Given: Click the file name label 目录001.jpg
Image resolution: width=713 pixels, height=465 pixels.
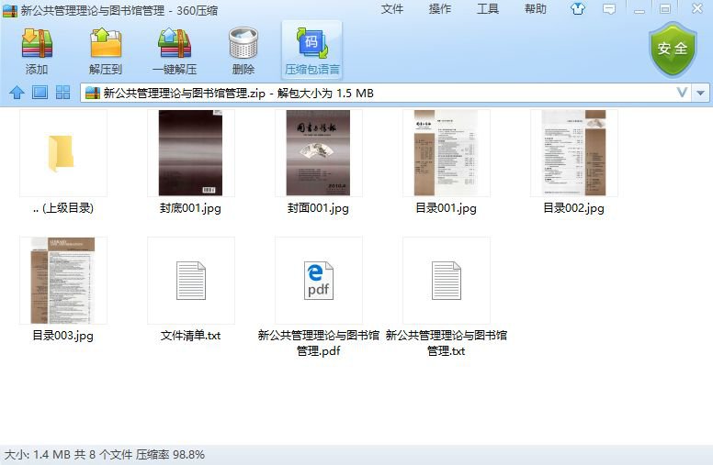Looking at the screenshot, I should (x=446, y=208).
